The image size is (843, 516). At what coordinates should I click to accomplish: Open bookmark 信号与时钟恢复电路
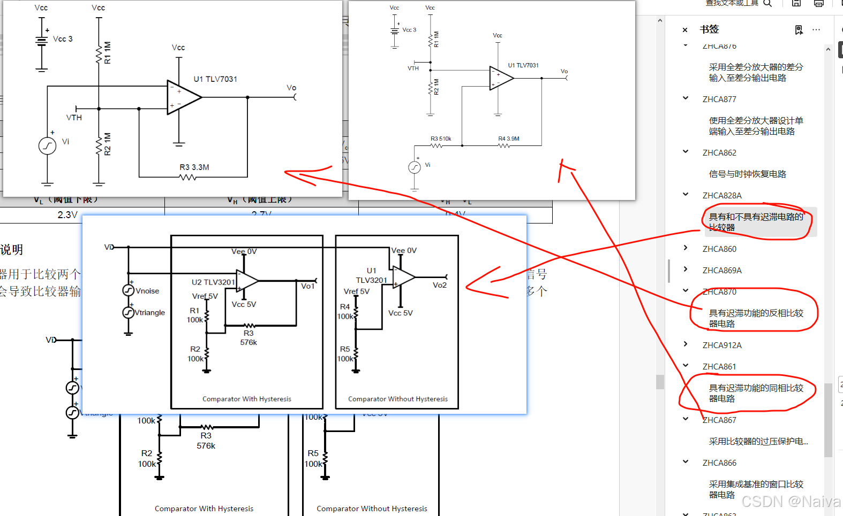pyautogui.click(x=747, y=174)
